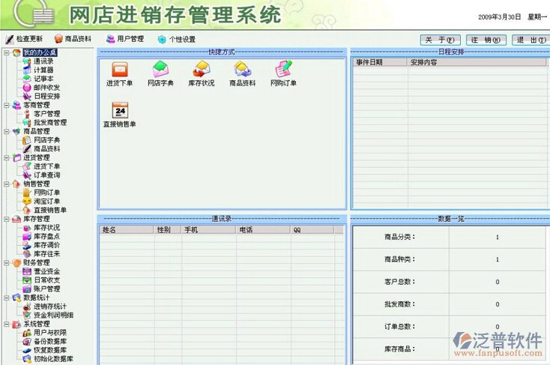Open 用户与权限 in the sidebar tree
550x365 pixels.
pyautogui.click(x=50, y=332)
